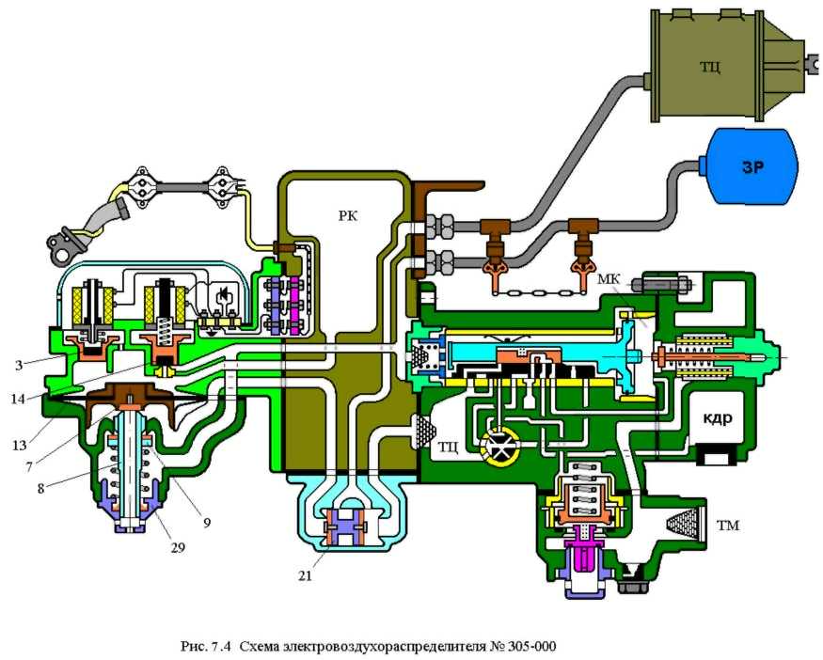Click callout number 13

pos(19,446)
